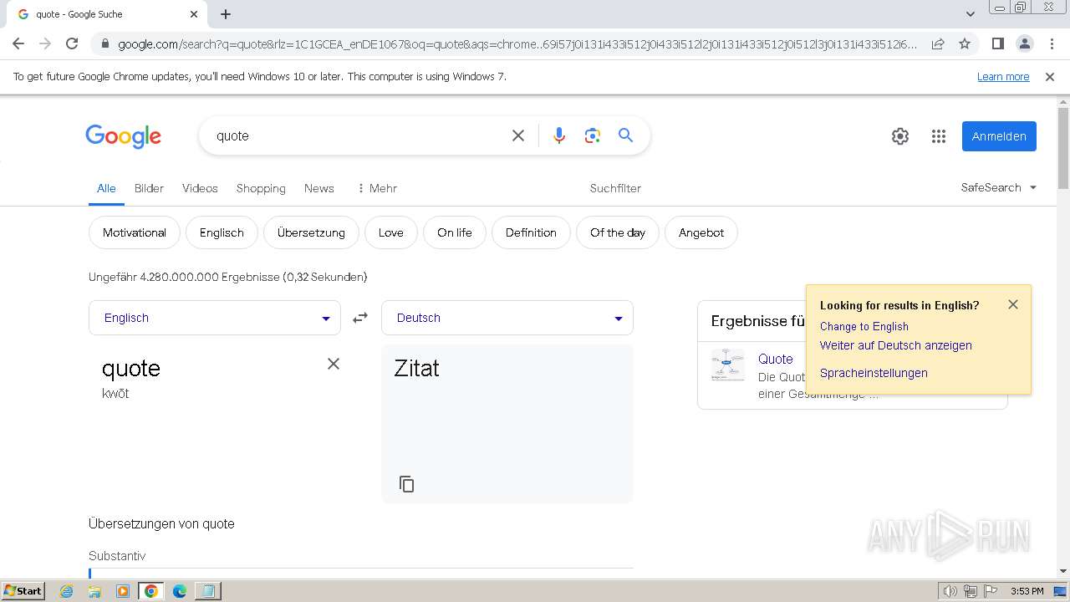Open Google quick settings gear
The width and height of the screenshot is (1070, 602).
[x=900, y=136]
